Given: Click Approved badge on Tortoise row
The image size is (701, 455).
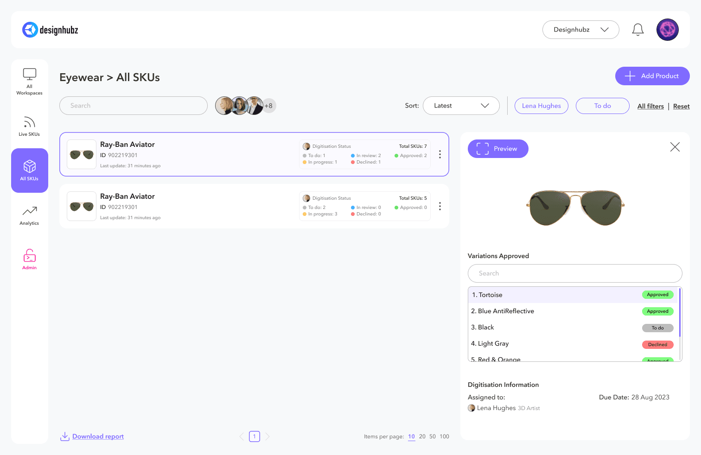Looking at the screenshot, I should [x=658, y=295].
